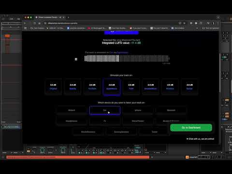Click the green Go to Dashboard button
The width and height of the screenshot is (232, 174).
191,128
